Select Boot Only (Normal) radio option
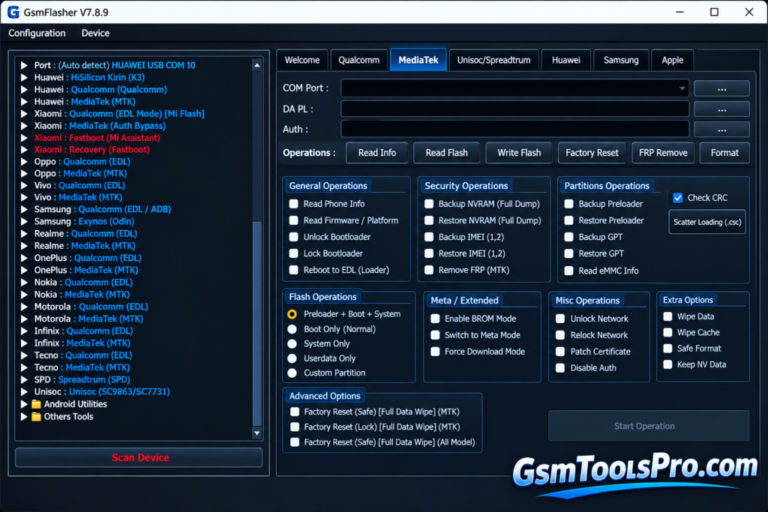Image resolution: width=768 pixels, height=512 pixels. coord(292,329)
